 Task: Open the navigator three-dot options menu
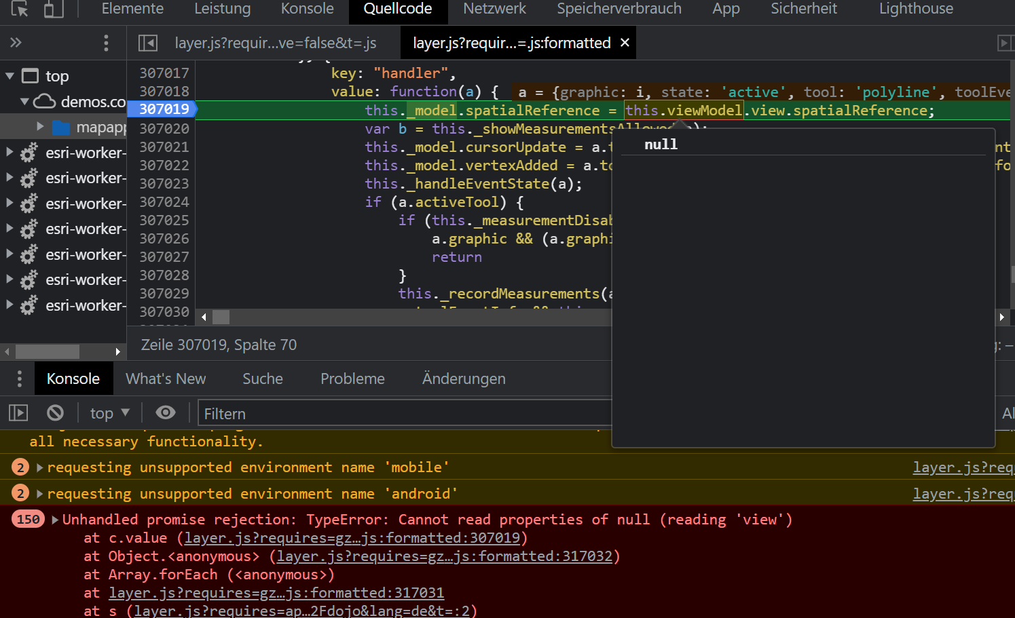coord(106,42)
